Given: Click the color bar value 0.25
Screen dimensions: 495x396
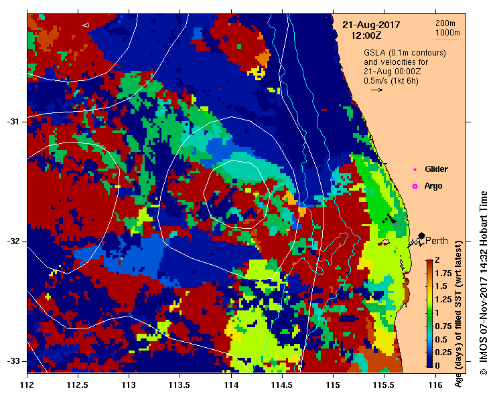Looking at the screenshot, I should 443,352.
